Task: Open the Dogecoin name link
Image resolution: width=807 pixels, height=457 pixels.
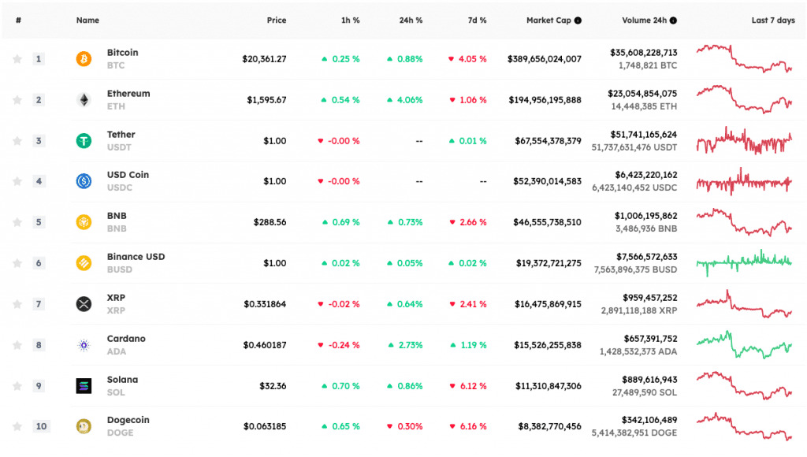Action: tap(128, 420)
